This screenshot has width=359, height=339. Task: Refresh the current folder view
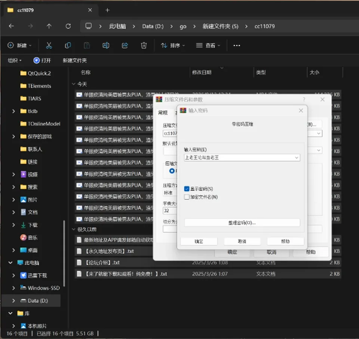tap(68, 26)
